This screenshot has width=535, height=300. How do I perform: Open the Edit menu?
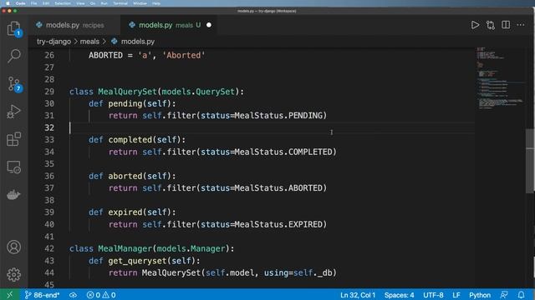click(46, 3)
